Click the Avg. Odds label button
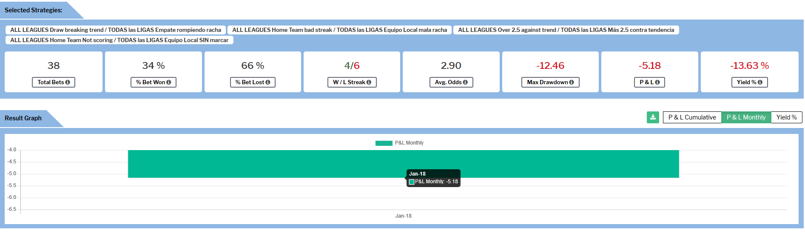This screenshot has width=805, height=233. tap(451, 82)
